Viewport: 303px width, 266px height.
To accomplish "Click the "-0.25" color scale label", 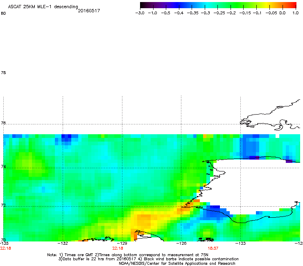I will pos(219,13).
